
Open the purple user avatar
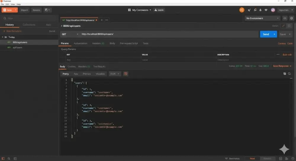click(x=273, y=10)
